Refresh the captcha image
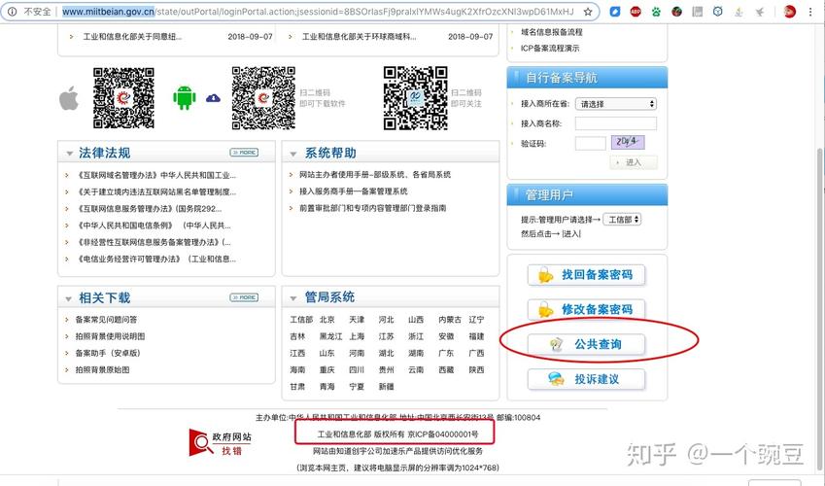This screenshot has height=486, width=825. [x=627, y=142]
